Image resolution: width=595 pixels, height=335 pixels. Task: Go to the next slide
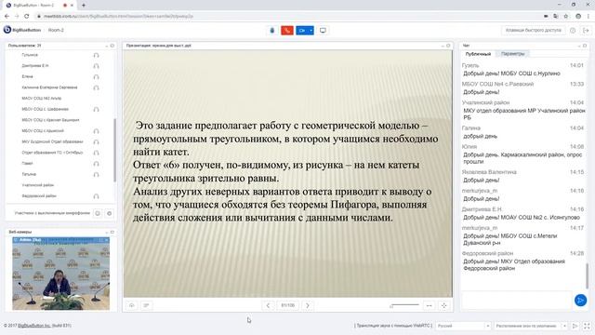pos(308,305)
